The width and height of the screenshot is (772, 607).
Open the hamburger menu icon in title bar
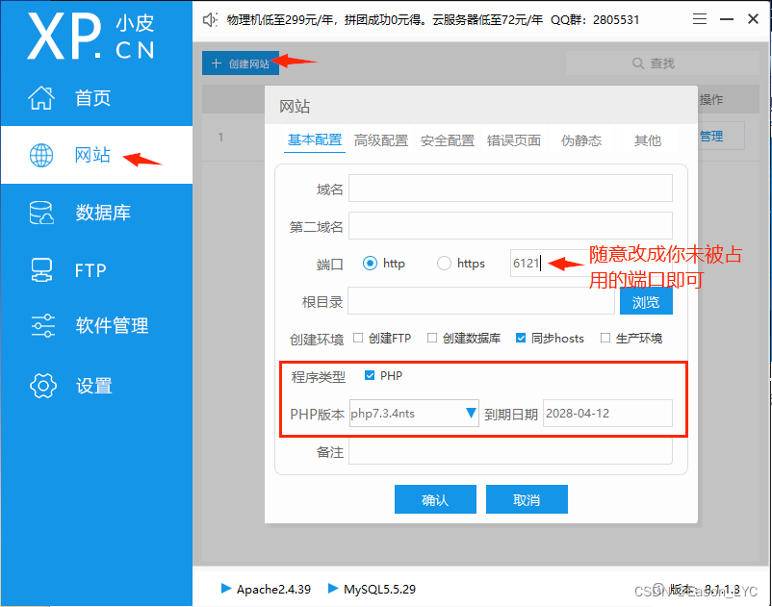pyautogui.click(x=700, y=19)
